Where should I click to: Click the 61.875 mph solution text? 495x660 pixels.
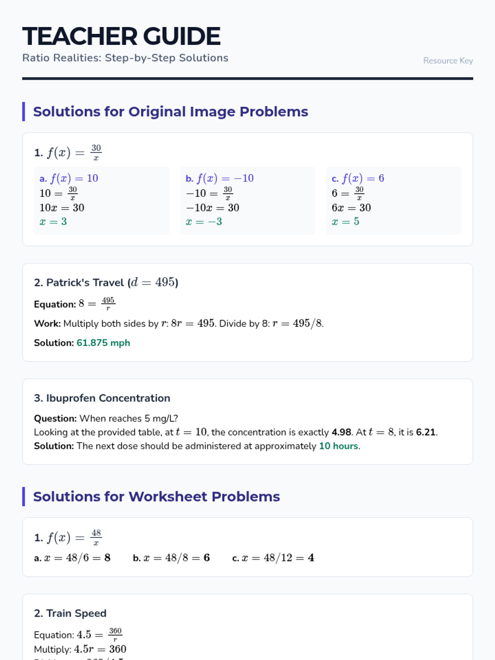[x=103, y=343]
